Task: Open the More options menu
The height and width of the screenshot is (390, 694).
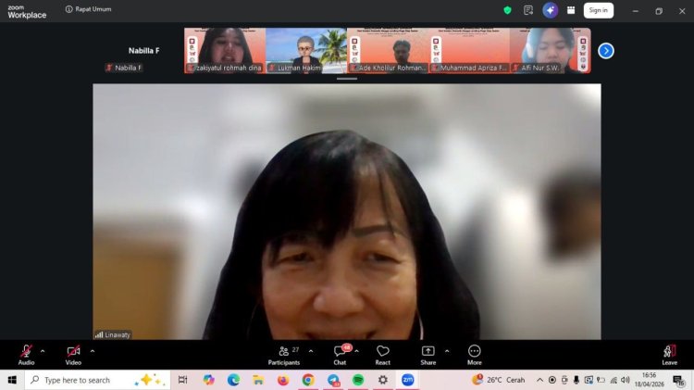Action: coord(474,353)
